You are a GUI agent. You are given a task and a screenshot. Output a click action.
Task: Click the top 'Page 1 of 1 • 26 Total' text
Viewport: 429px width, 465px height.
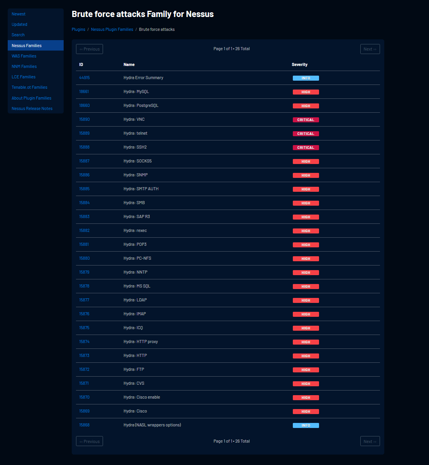coord(231,49)
